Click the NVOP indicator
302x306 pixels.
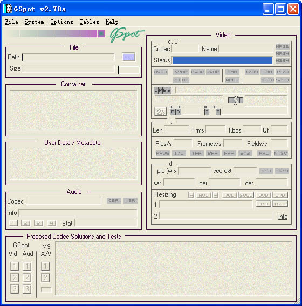181,72
